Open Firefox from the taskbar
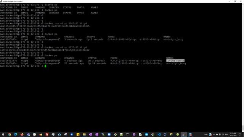Viewport: 244px width, 137px height. click(22, 134)
